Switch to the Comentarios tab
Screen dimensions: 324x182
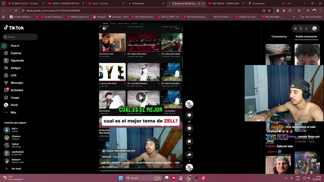pyautogui.click(x=279, y=37)
